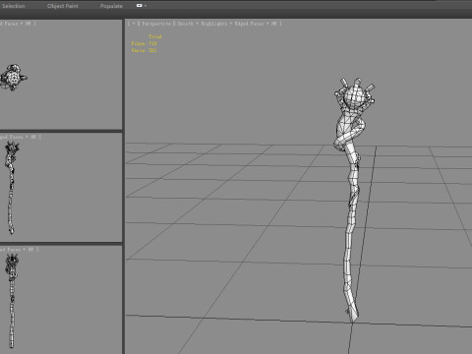Click the ribbon minimize toggle icon after Populate

pyautogui.click(x=140, y=6)
